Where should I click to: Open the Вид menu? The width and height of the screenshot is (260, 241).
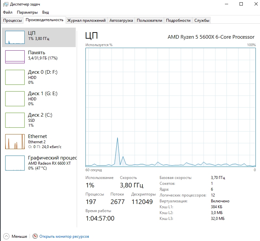45,12
